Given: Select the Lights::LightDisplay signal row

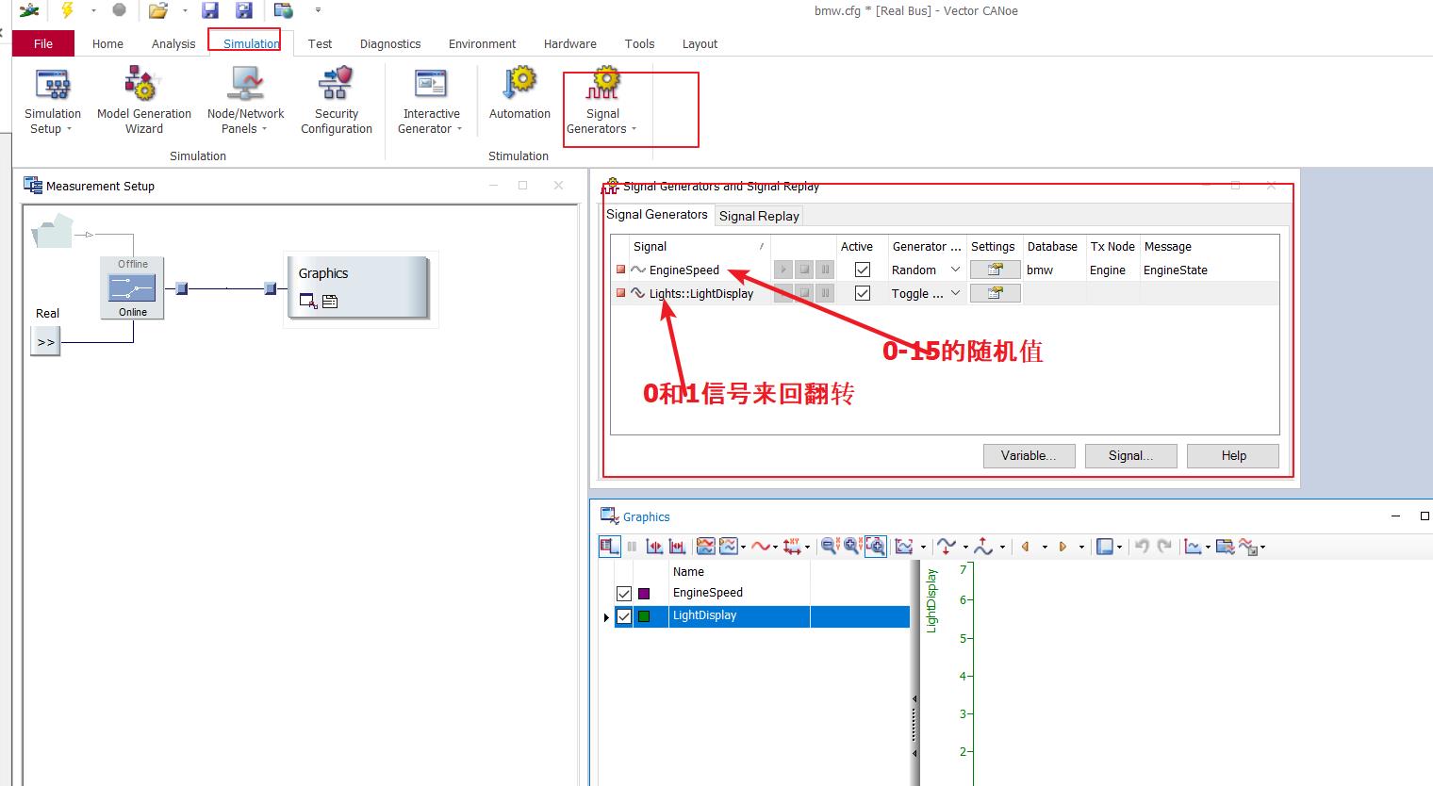Looking at the screenshot, I should (x=945, y=293).
